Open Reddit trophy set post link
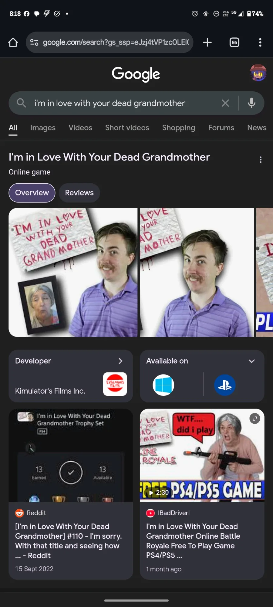Image resolution: width=273 pixels, height=607 pixels. click(x=69, y=541)
